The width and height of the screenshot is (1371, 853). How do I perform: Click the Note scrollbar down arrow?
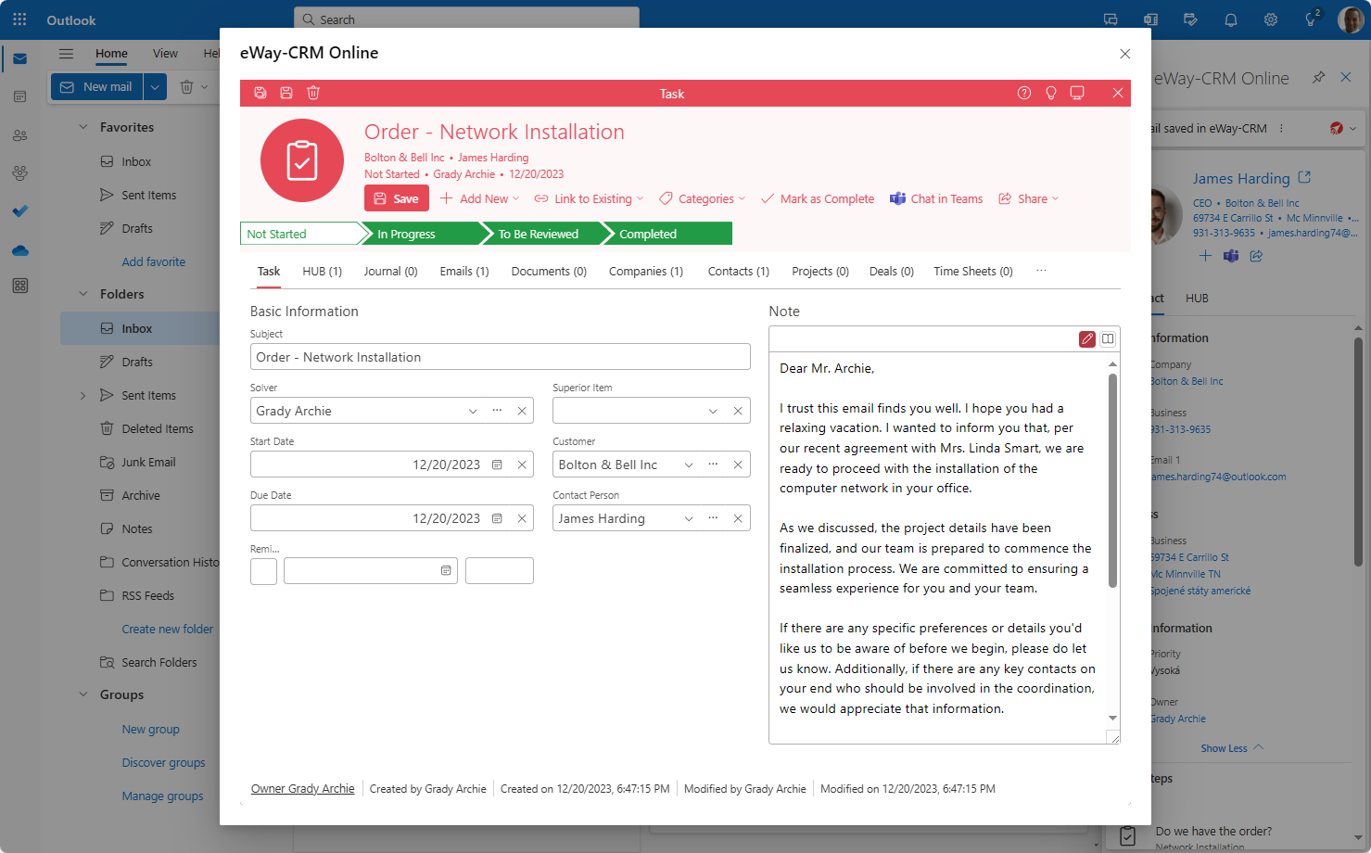1112,719
